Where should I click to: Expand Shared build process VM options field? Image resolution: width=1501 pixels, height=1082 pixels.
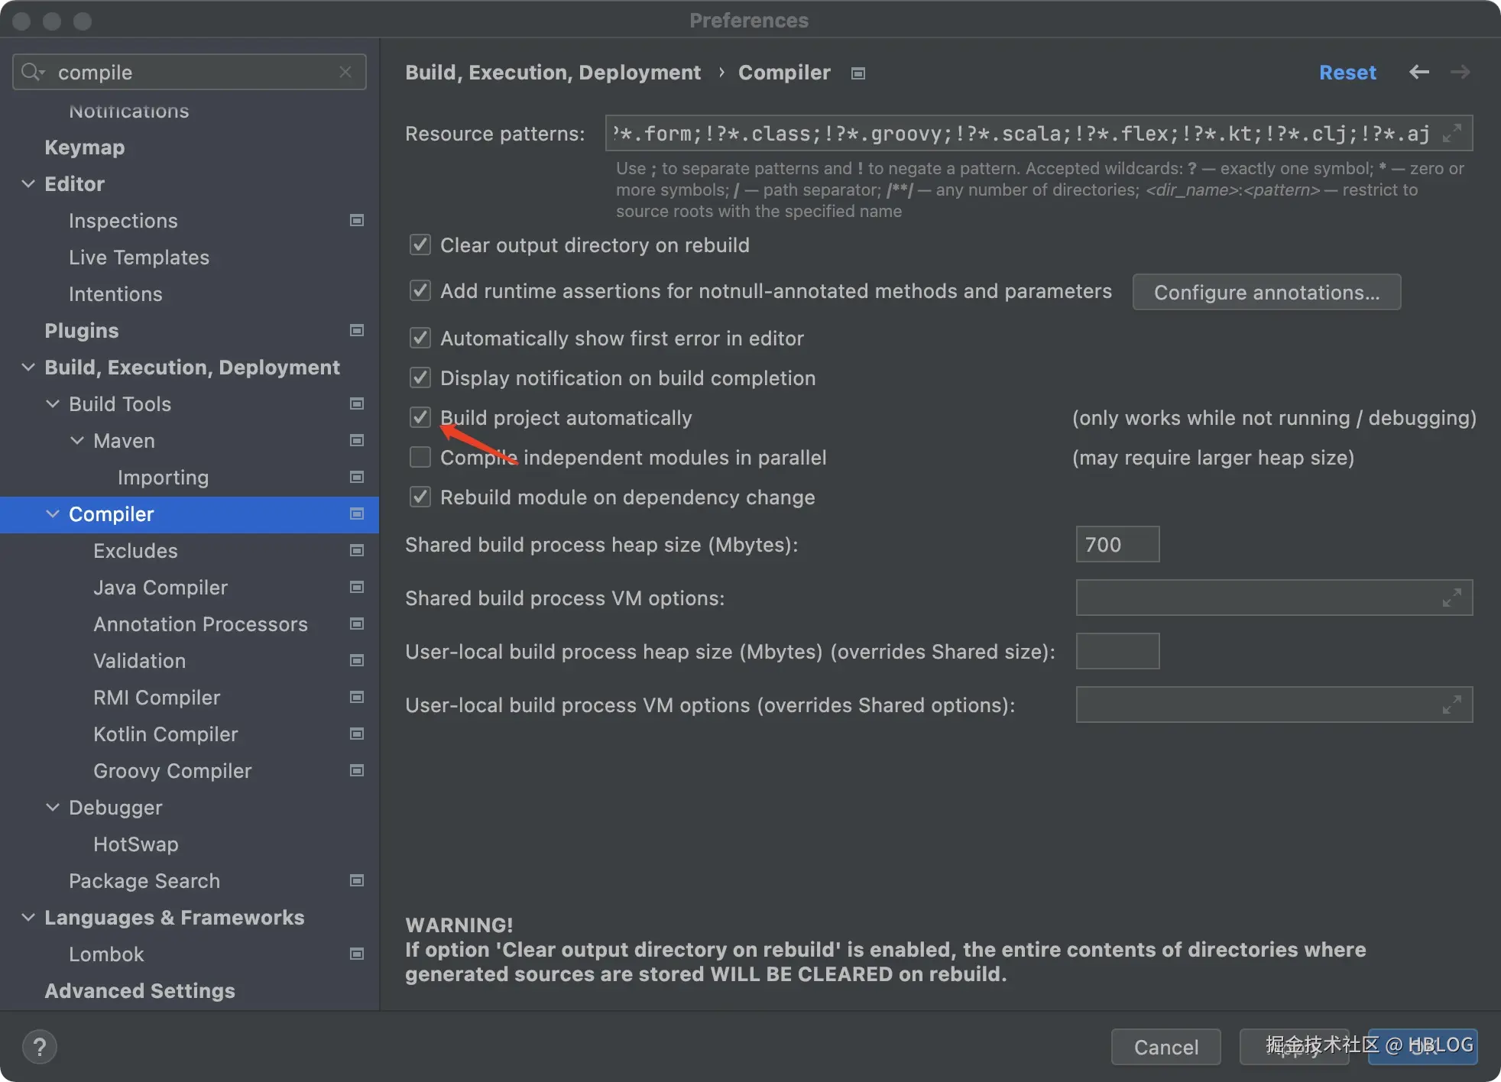coord(1451,598)
